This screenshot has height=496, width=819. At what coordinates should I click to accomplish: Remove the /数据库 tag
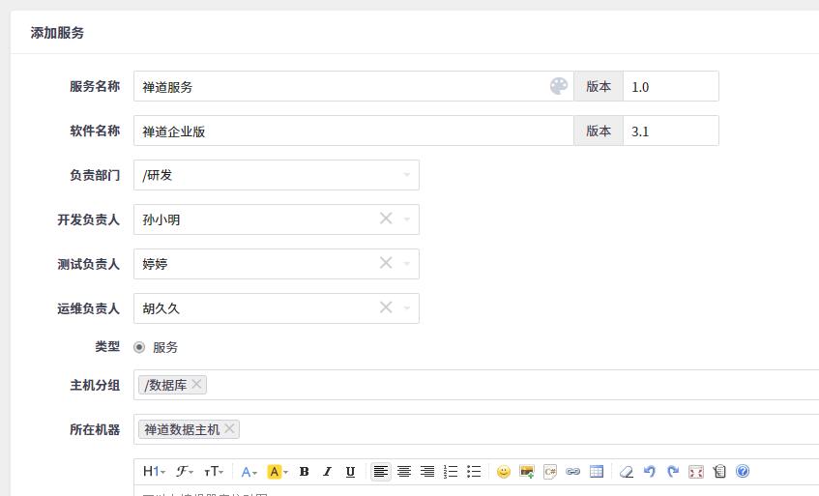(x=196, y=384)
